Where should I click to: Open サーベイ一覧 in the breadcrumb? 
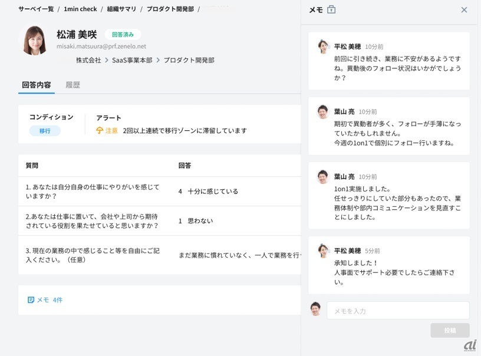[x=36, y=9]
